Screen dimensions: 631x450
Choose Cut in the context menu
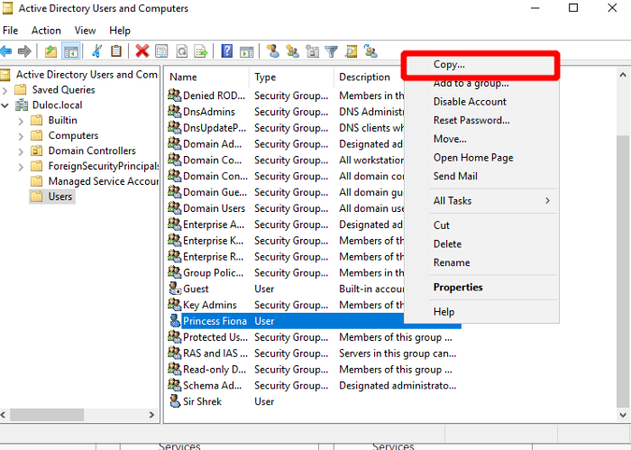(481, 225)
